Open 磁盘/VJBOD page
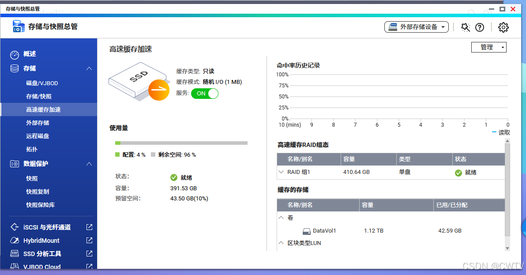The image size is (526, 275). [42, 83]
